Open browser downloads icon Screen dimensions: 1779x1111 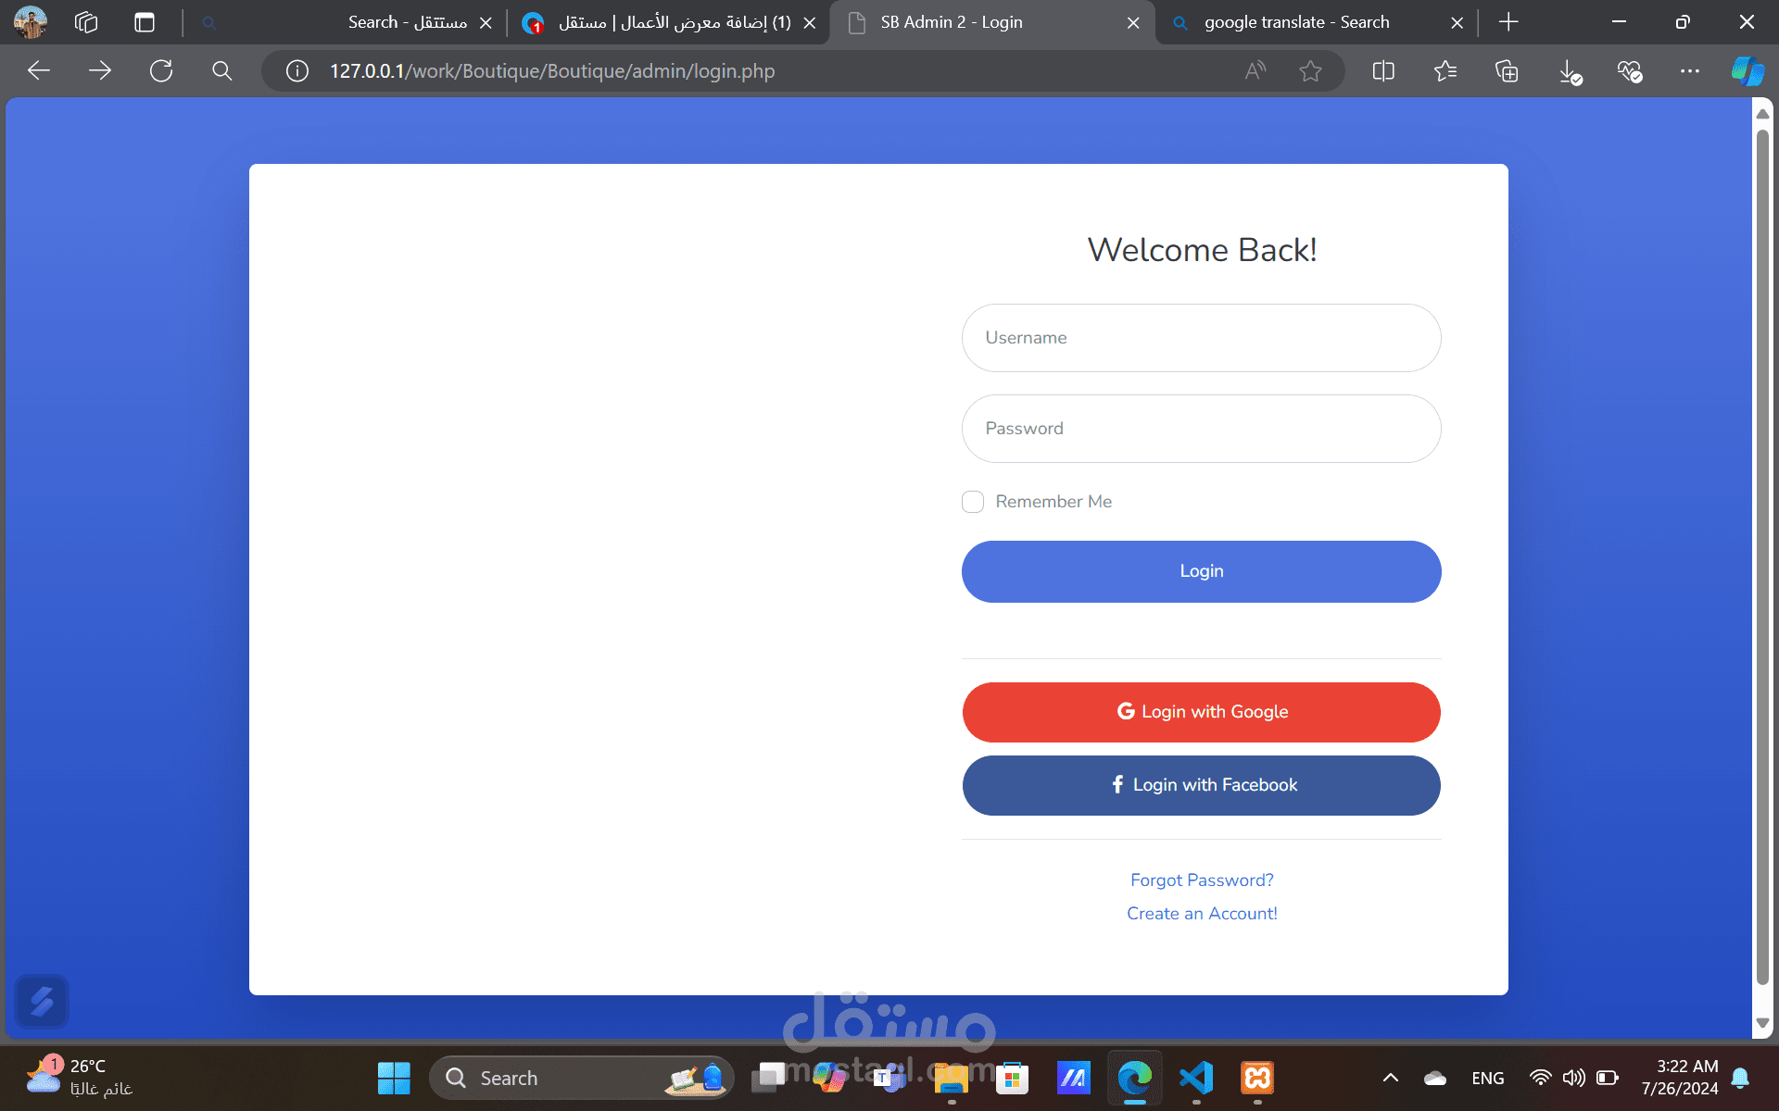coord(1569,71)
